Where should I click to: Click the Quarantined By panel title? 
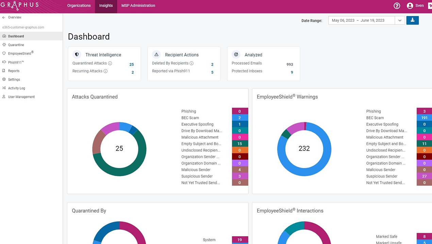pyautogui.click(x=89, y=211)
